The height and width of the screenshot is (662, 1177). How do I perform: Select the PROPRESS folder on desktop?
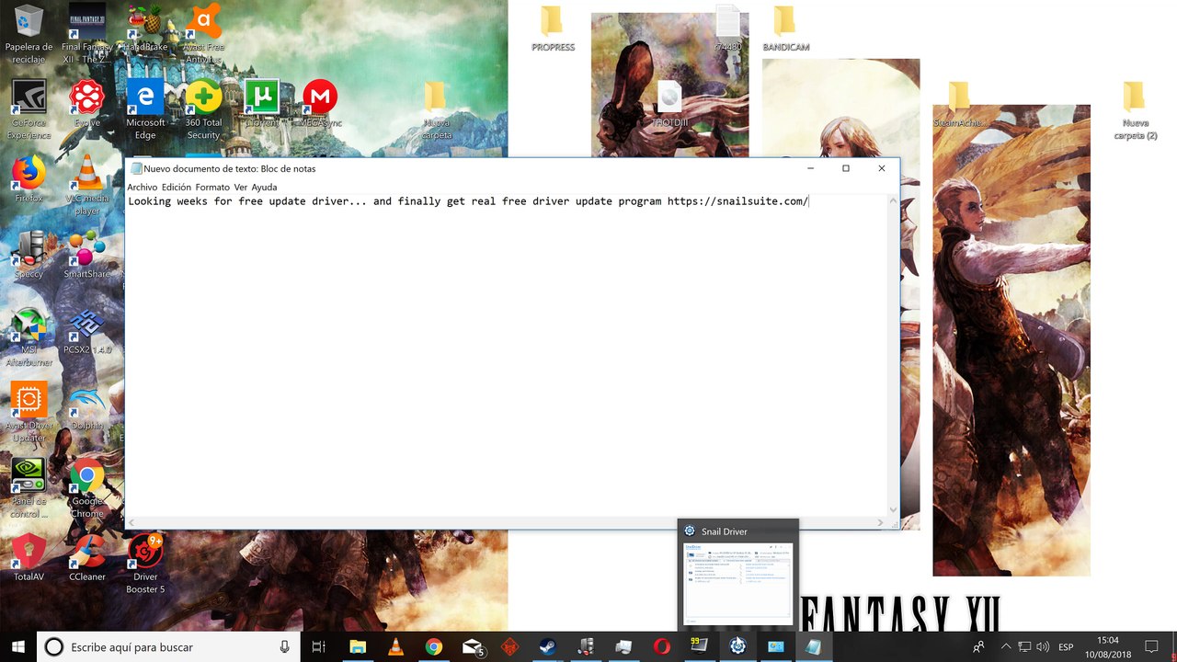[552, 29]
